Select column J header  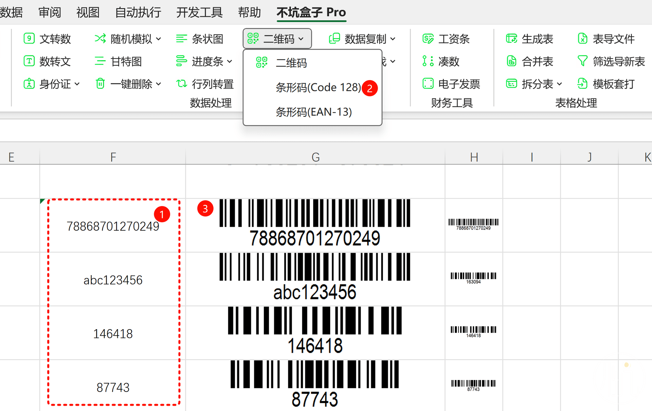coord(590,157)
